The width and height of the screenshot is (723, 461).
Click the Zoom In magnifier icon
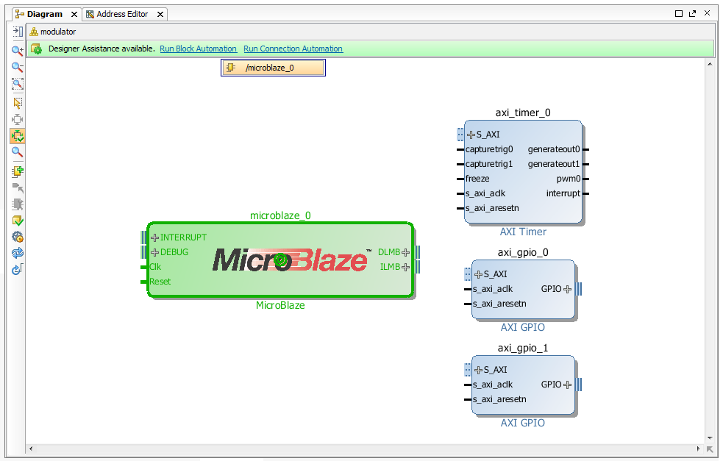coord(18,51)
